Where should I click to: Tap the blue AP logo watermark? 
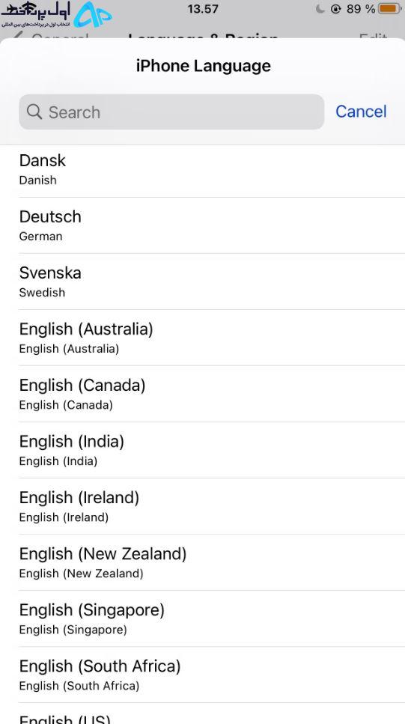click(x=93, y=15)
